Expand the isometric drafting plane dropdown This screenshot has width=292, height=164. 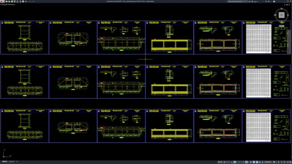(x=241, y=162)
